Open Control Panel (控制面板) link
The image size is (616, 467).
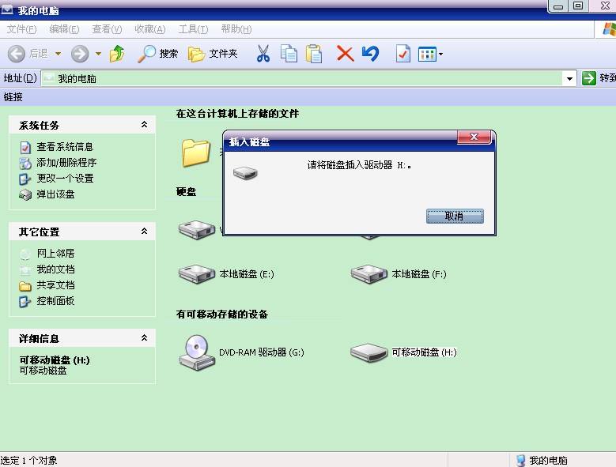pos(55,301)
